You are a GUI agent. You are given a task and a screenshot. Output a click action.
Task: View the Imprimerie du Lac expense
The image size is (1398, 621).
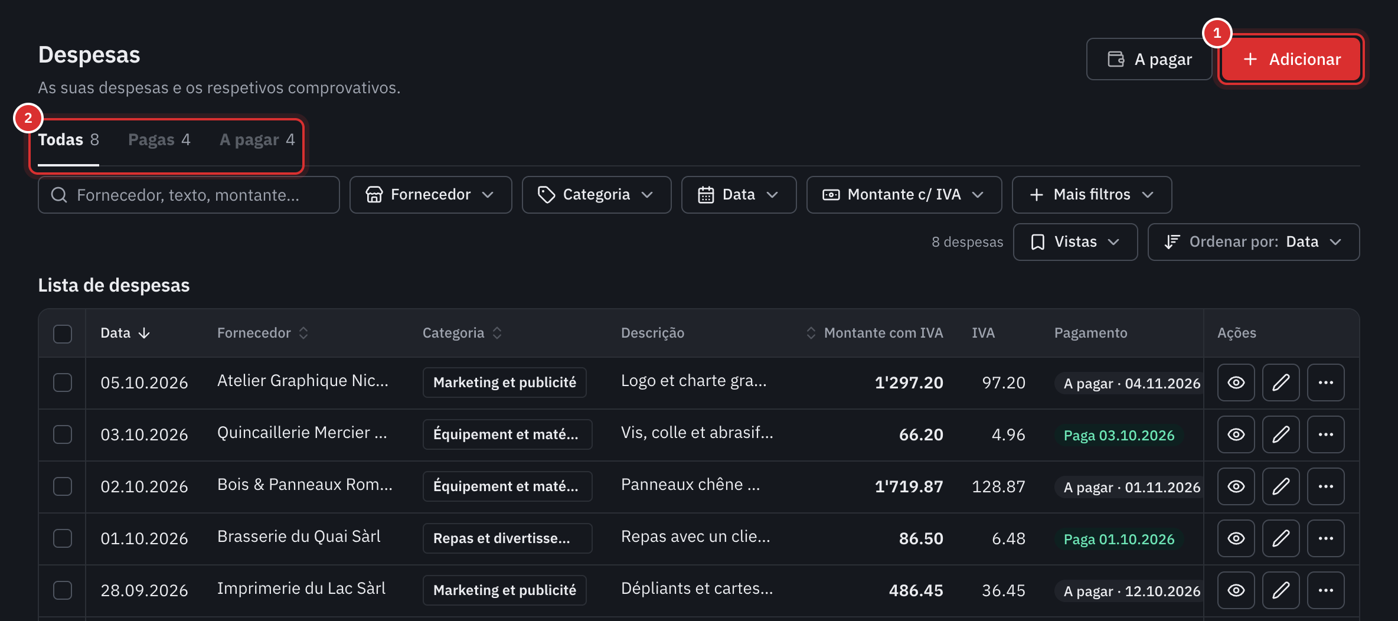coord(1236,590)
